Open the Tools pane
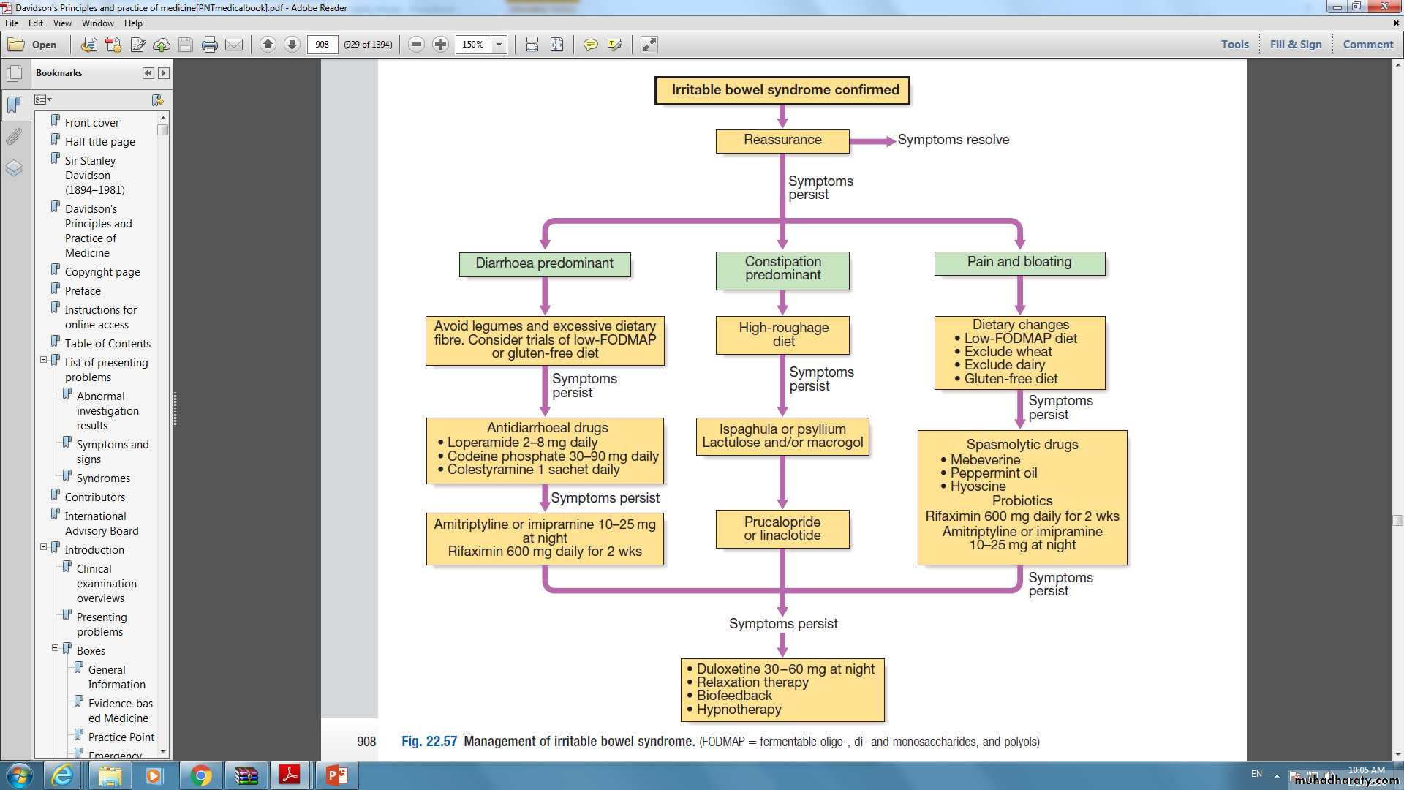Image resolution: width=1404 pixels, height=790 pixels. coord(1234,44)
